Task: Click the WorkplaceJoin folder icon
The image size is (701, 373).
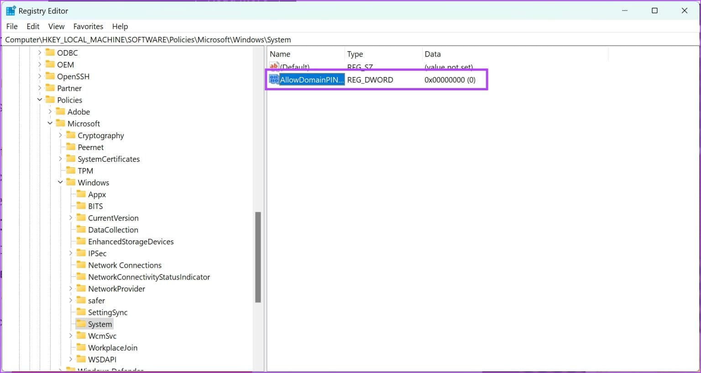Action: click(x=81, y=347)
